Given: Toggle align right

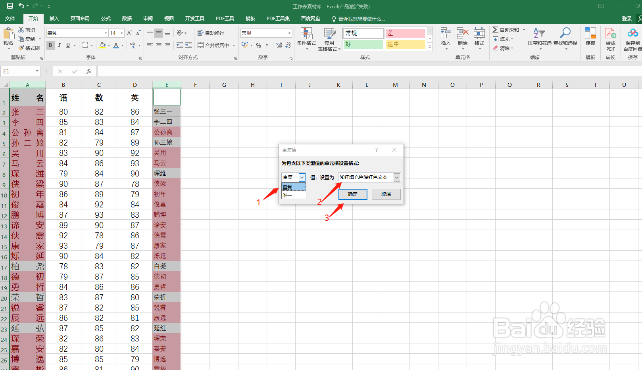Looking at the screenshot, I should 167,45.
